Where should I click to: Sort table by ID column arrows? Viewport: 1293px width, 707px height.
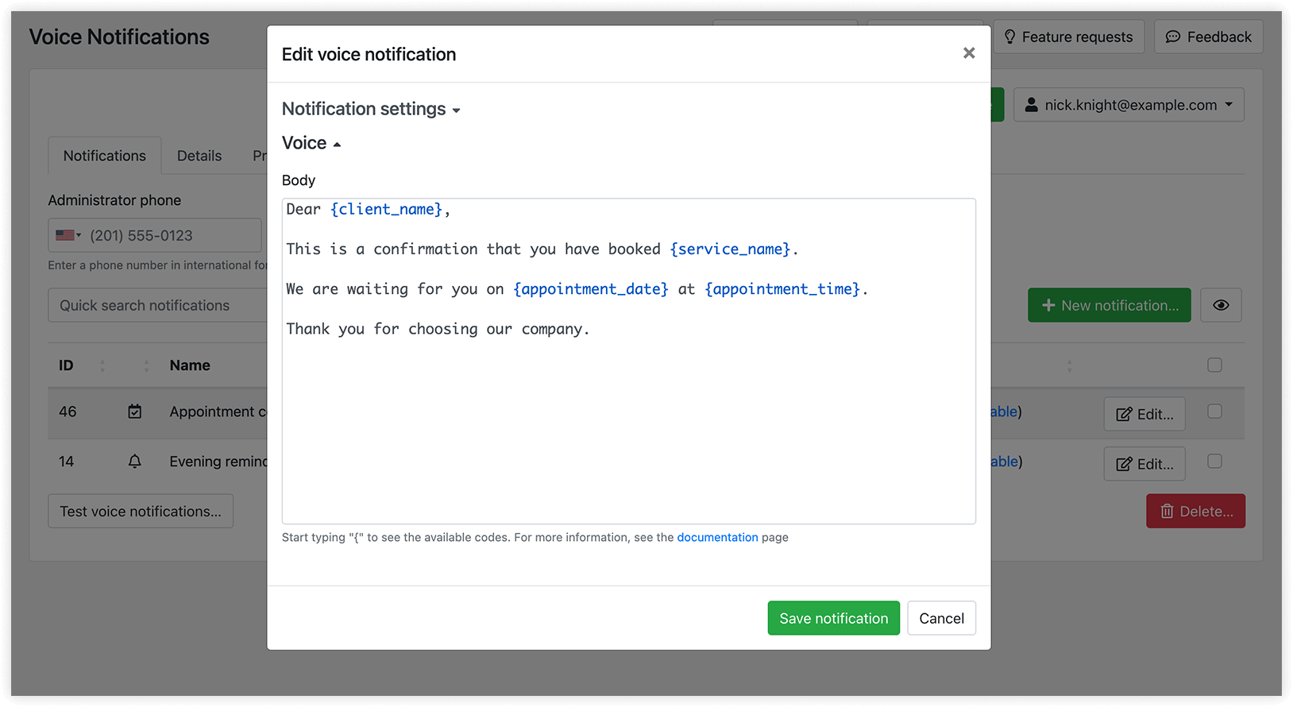(102, 365)
